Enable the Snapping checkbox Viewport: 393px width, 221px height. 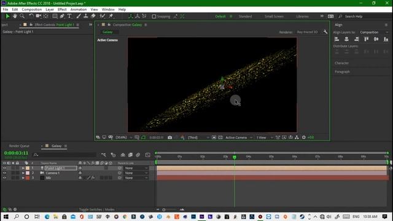[154, 17]
